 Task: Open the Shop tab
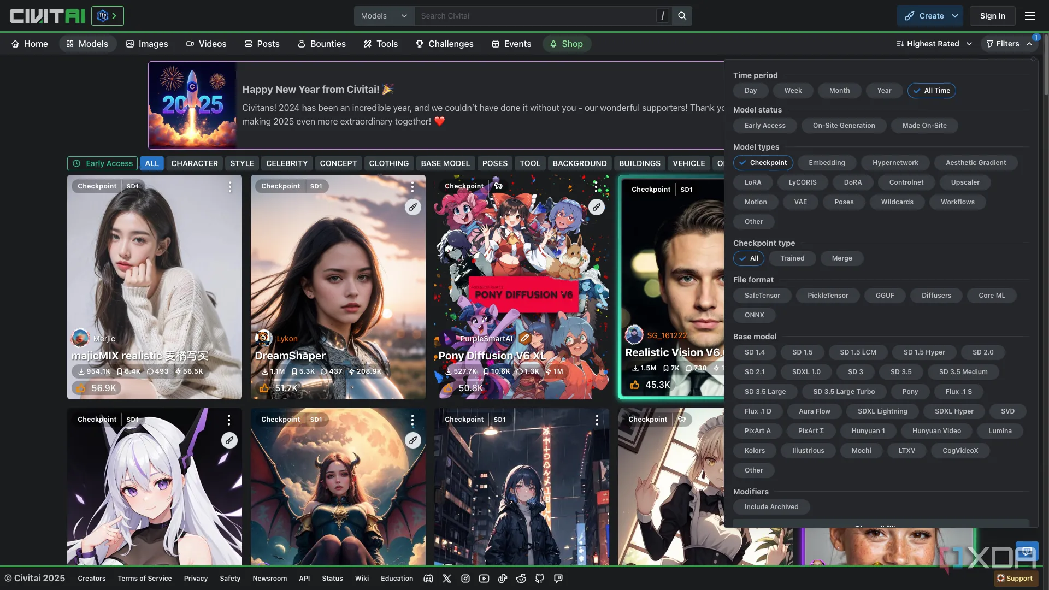[x=567, y=44]
